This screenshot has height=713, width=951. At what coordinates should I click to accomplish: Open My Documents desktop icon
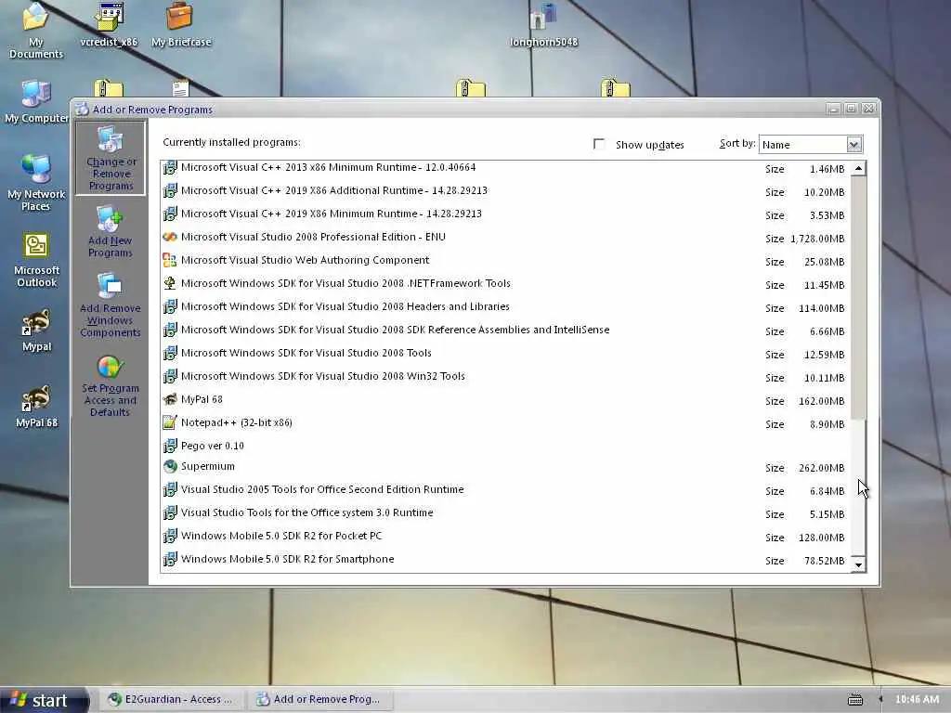36,31
